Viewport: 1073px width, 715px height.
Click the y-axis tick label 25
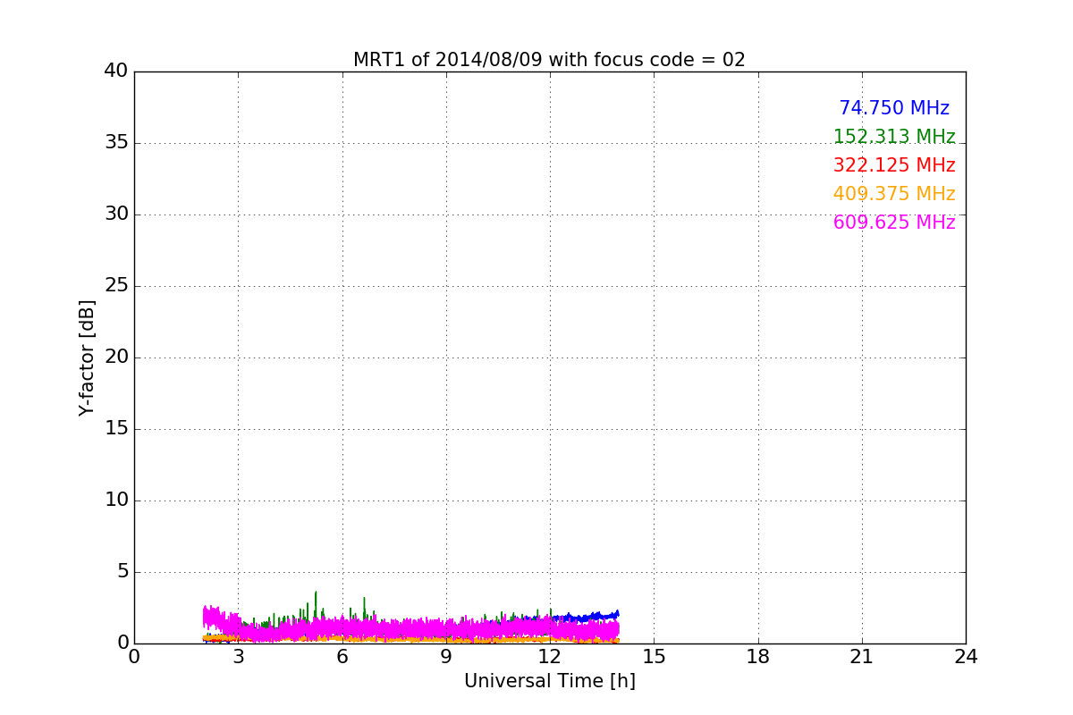(x=116, y=286)
